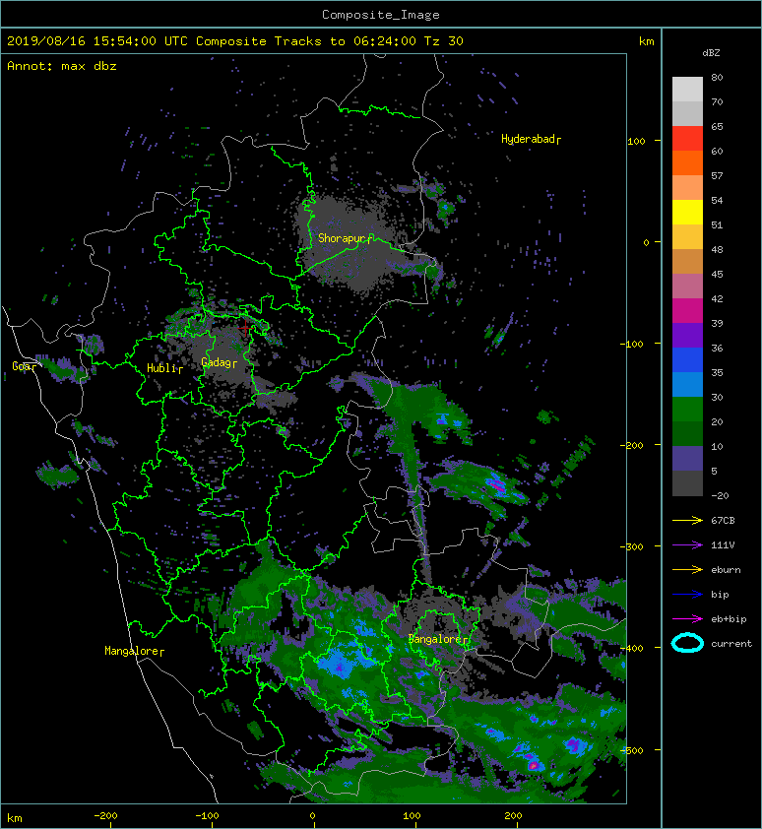This screenshot has width=762, height=829.
Task: Click the 'Annot: max dbz' annotation label
Action: click(62, 66)
